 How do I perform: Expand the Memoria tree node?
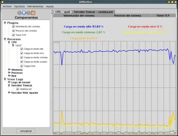(x=9, y=69)
